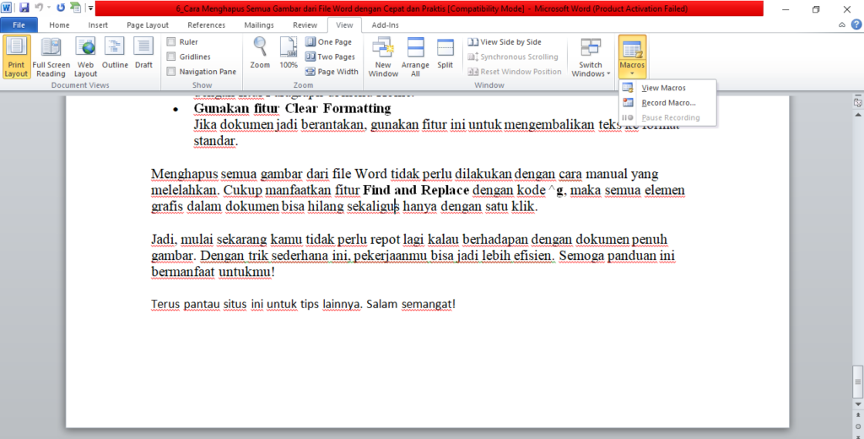Enable the Ruler checkbox

pos(171,41)
